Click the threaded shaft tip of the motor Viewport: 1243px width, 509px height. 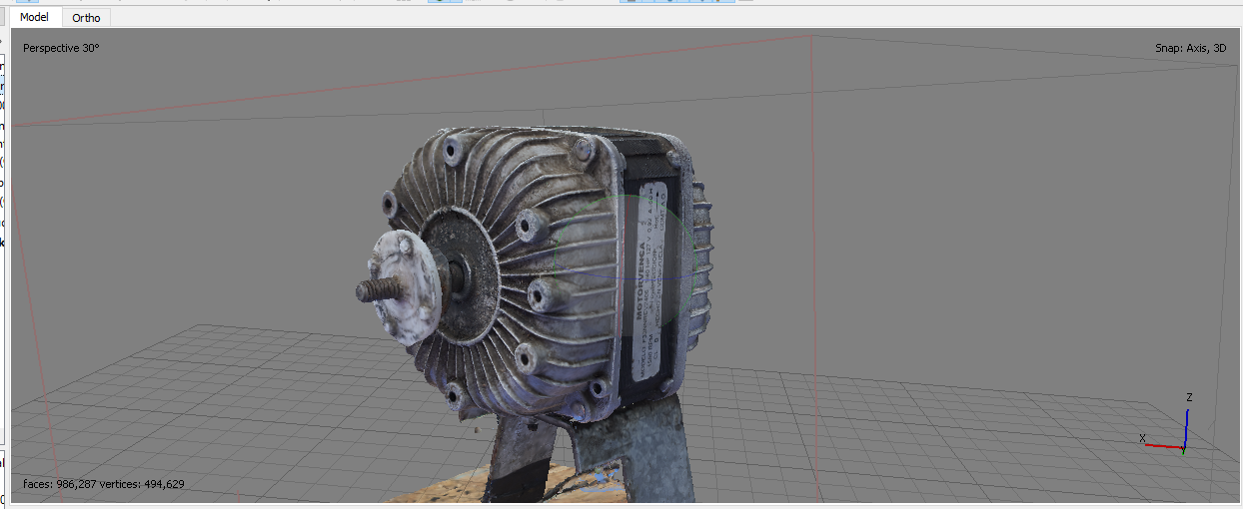(366, 291)
